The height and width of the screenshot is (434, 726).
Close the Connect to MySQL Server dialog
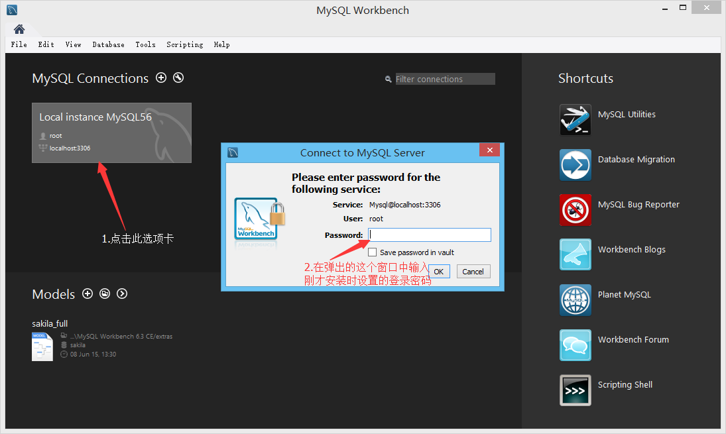tap(490, 150)
